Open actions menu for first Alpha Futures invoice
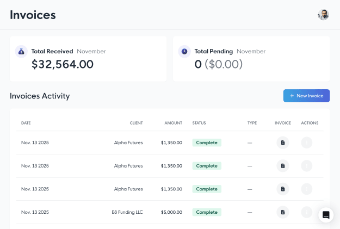340x229 pixels. (x=307, y=143)
